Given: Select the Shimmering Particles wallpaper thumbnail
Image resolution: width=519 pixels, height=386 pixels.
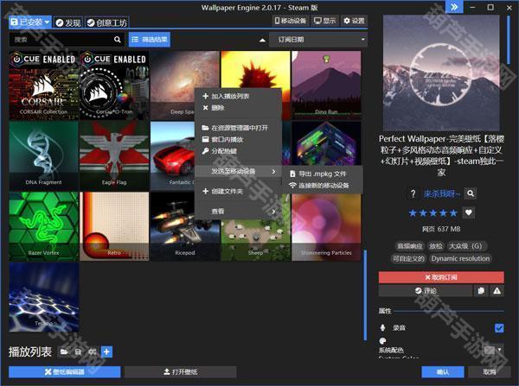Looking at the screenshot, I should (x=326, y=226).
